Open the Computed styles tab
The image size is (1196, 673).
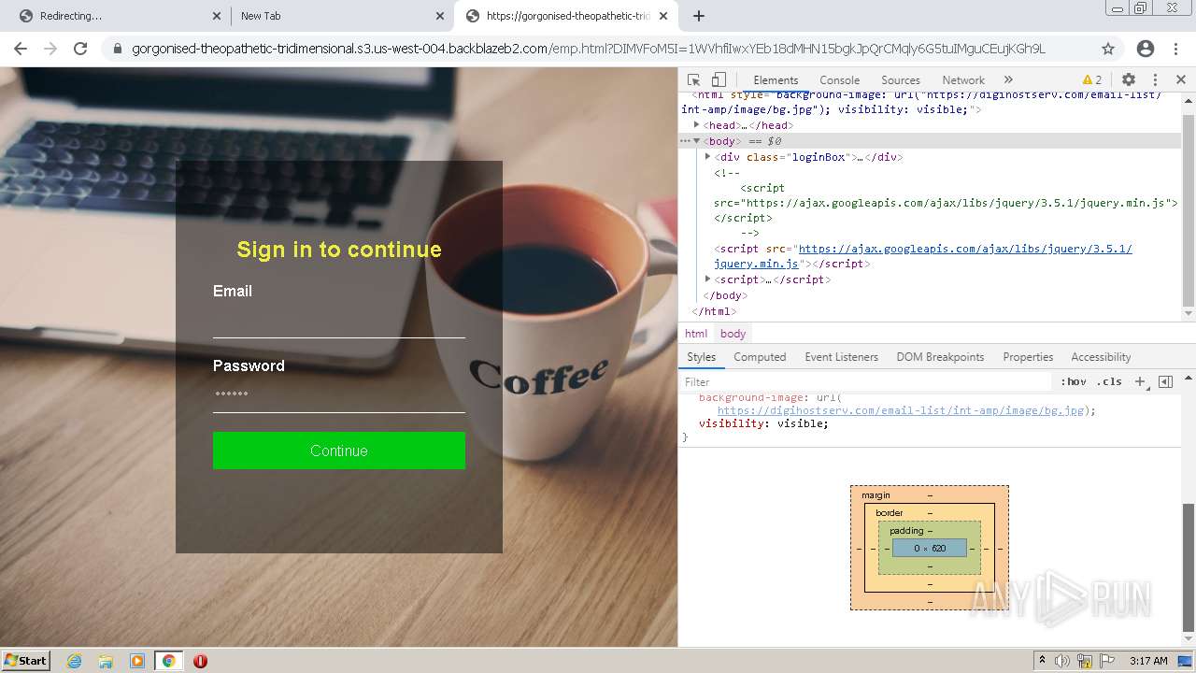click(x=760, y=357)
